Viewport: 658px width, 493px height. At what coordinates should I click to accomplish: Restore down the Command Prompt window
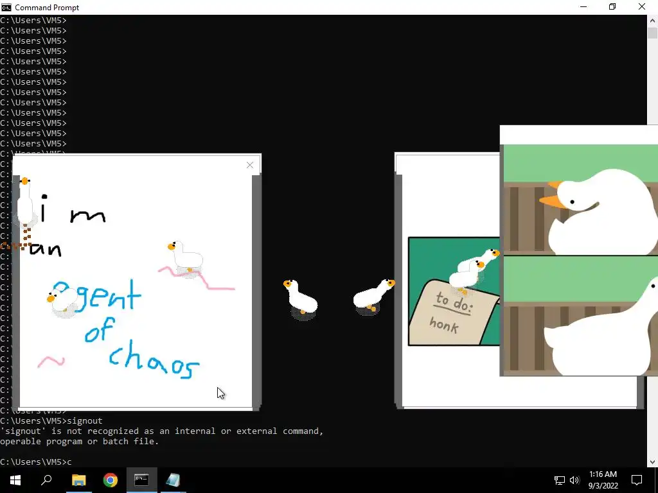612,7
